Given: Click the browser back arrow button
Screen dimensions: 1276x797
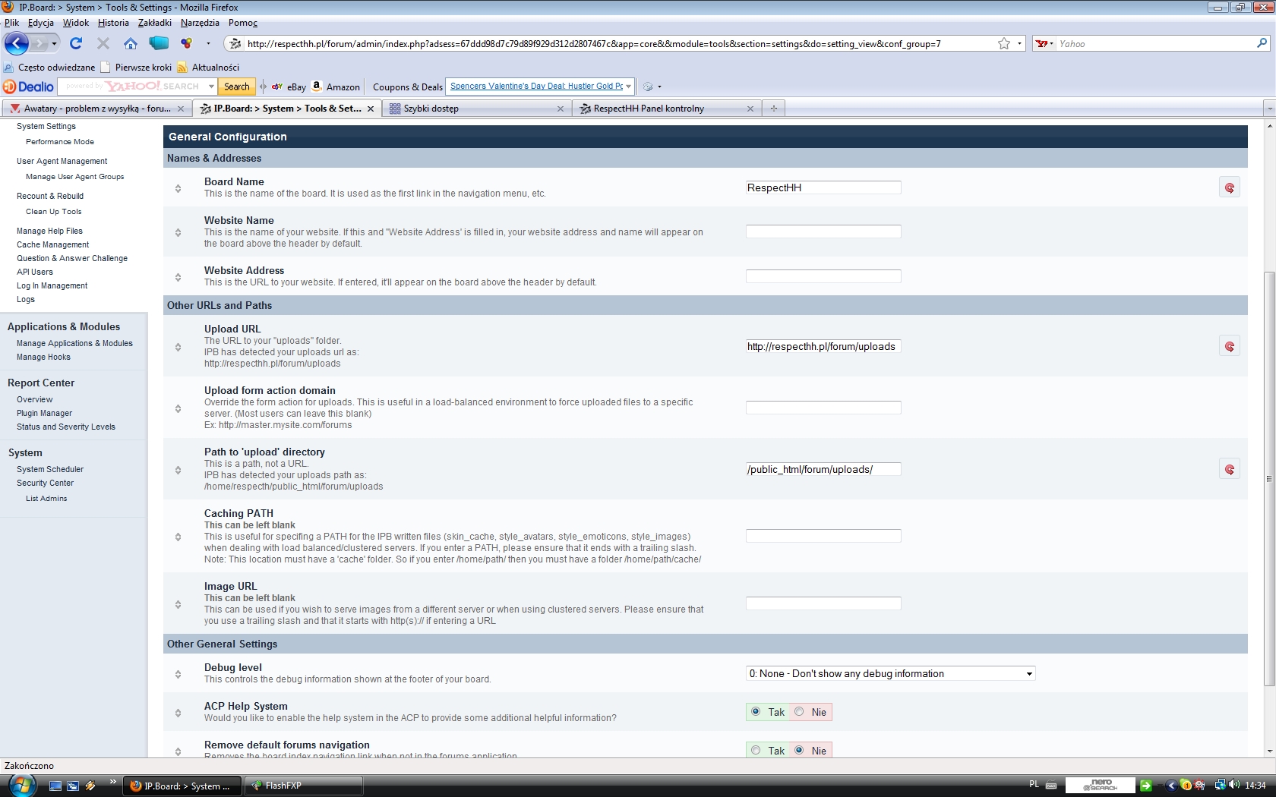Looking at the screenshot, I should [17, 43].
